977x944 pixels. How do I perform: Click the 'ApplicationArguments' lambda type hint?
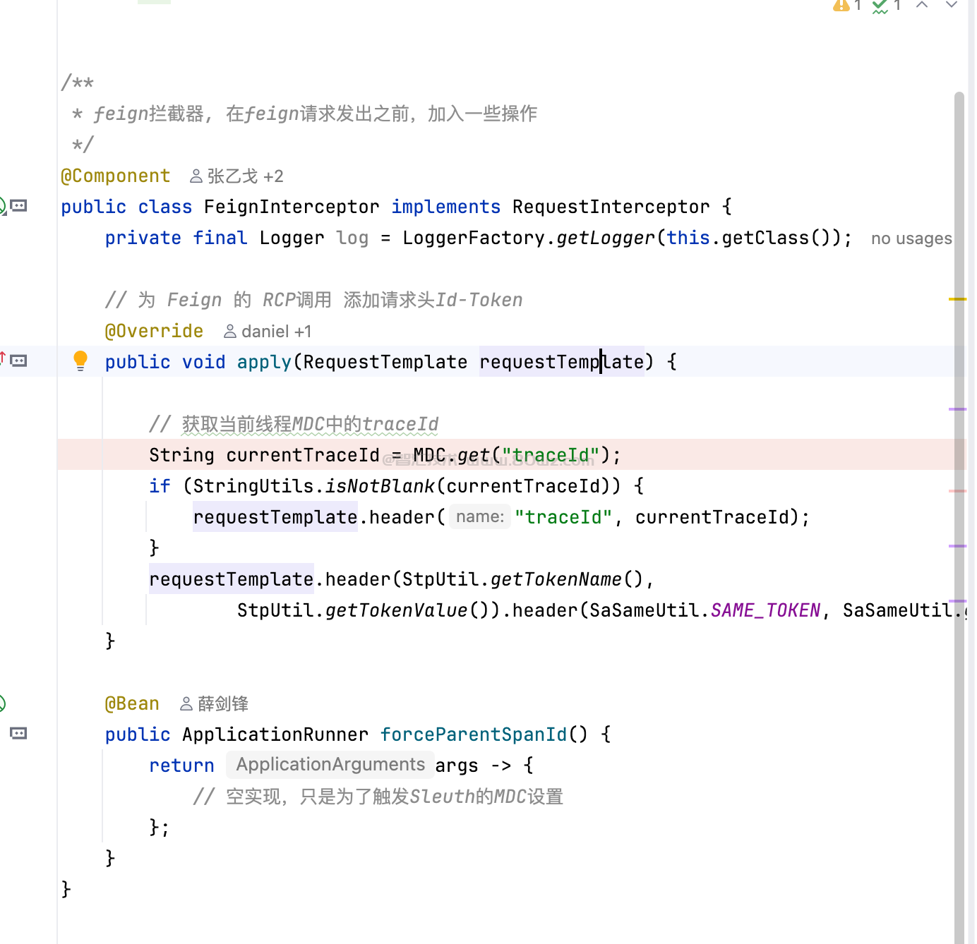pos(330,765)
